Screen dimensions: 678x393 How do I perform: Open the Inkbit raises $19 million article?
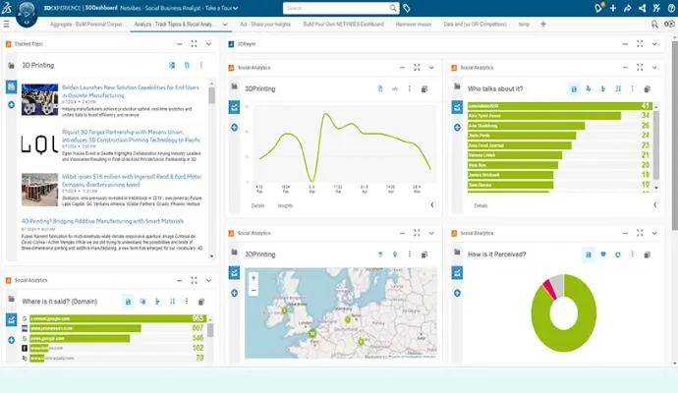[x=132, y=180]
